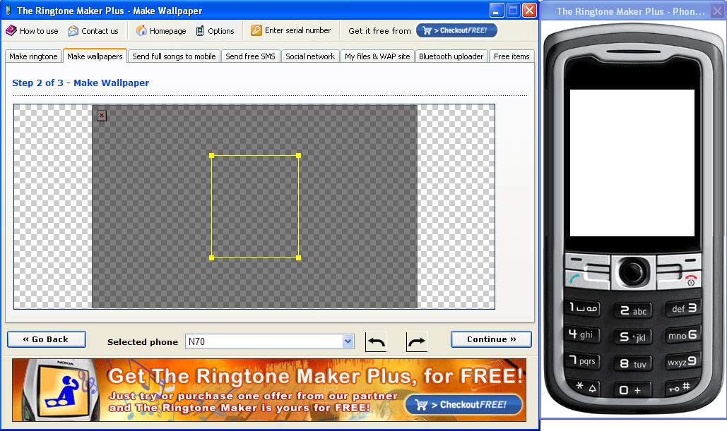
Task: Click the Continue button
Action: (x=491, y=339)
